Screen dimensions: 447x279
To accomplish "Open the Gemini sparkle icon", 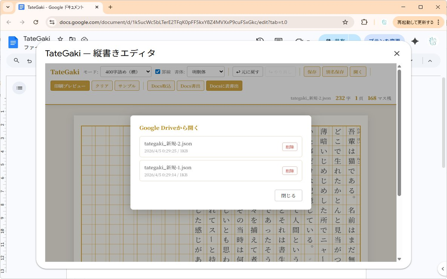I will click(x=415, y=42).
